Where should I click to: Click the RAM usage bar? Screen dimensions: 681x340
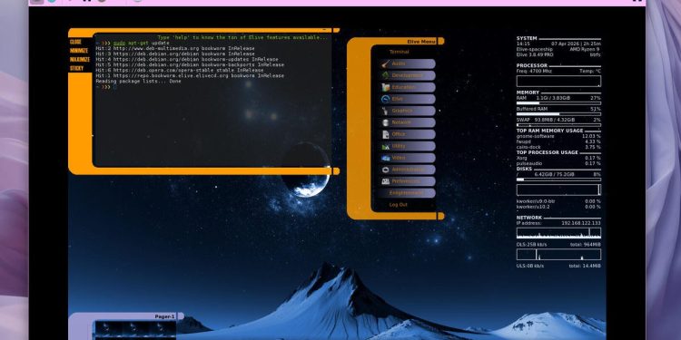point(558,103)
